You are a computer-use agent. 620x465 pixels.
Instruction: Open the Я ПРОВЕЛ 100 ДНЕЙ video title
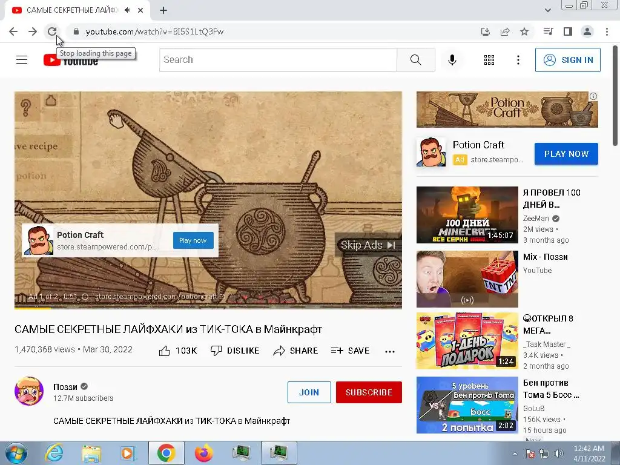552,199
